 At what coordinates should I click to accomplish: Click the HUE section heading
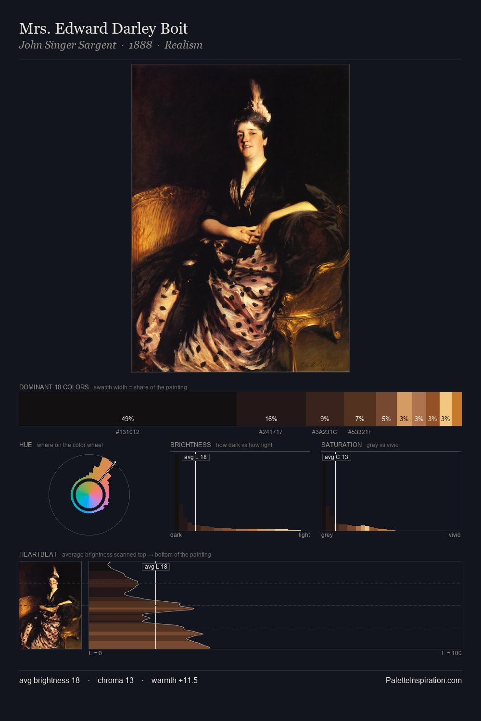[x=25, y=445]
